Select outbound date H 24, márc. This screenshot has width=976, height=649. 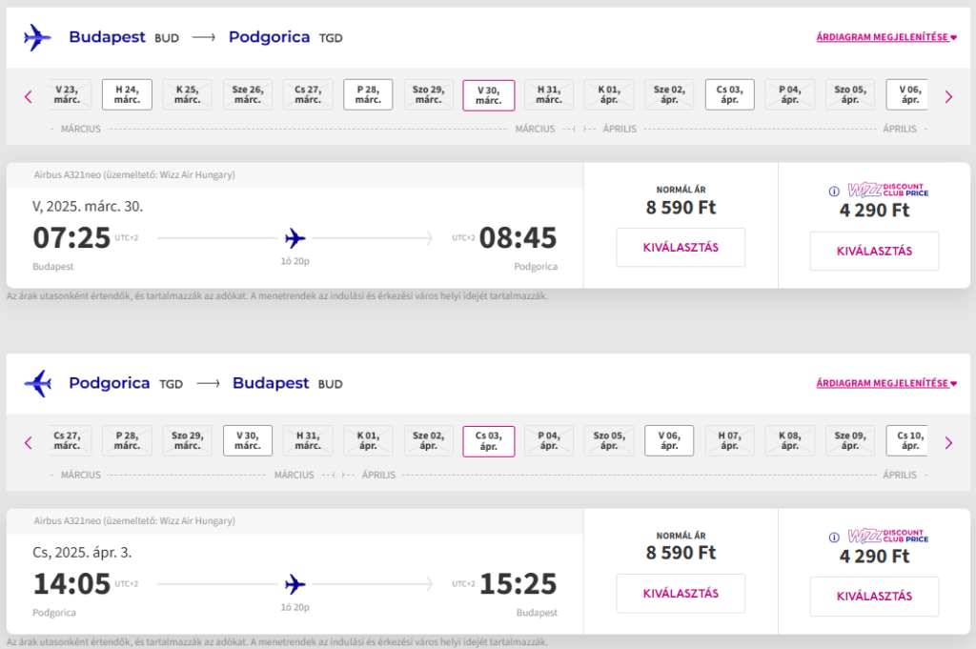[127, 94]
